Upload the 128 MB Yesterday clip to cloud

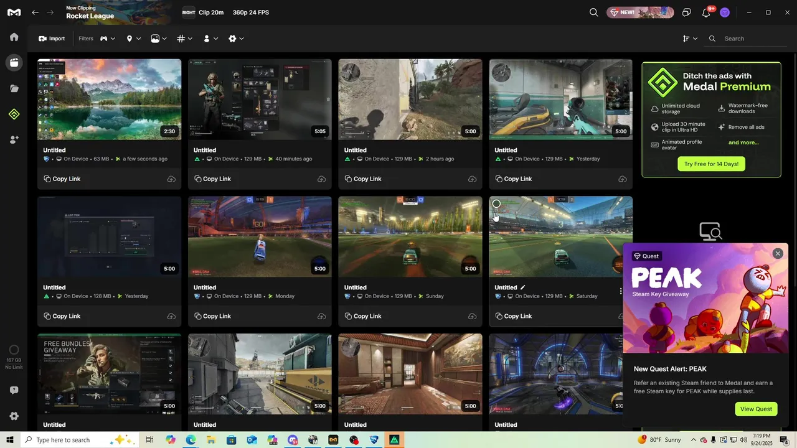[171, 317]
